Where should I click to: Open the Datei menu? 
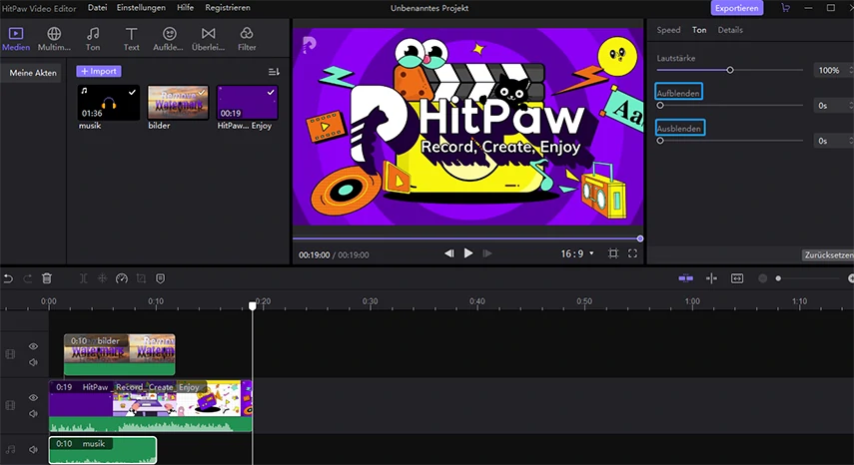pos(98,8)
